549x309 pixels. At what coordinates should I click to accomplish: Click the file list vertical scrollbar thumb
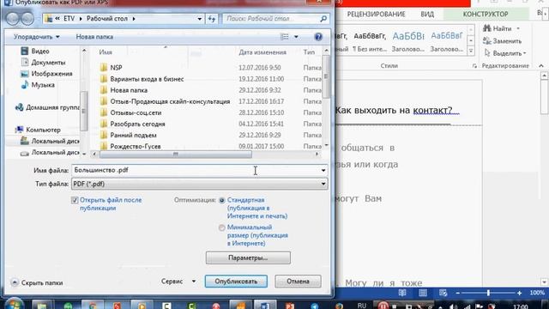point(326,76)
